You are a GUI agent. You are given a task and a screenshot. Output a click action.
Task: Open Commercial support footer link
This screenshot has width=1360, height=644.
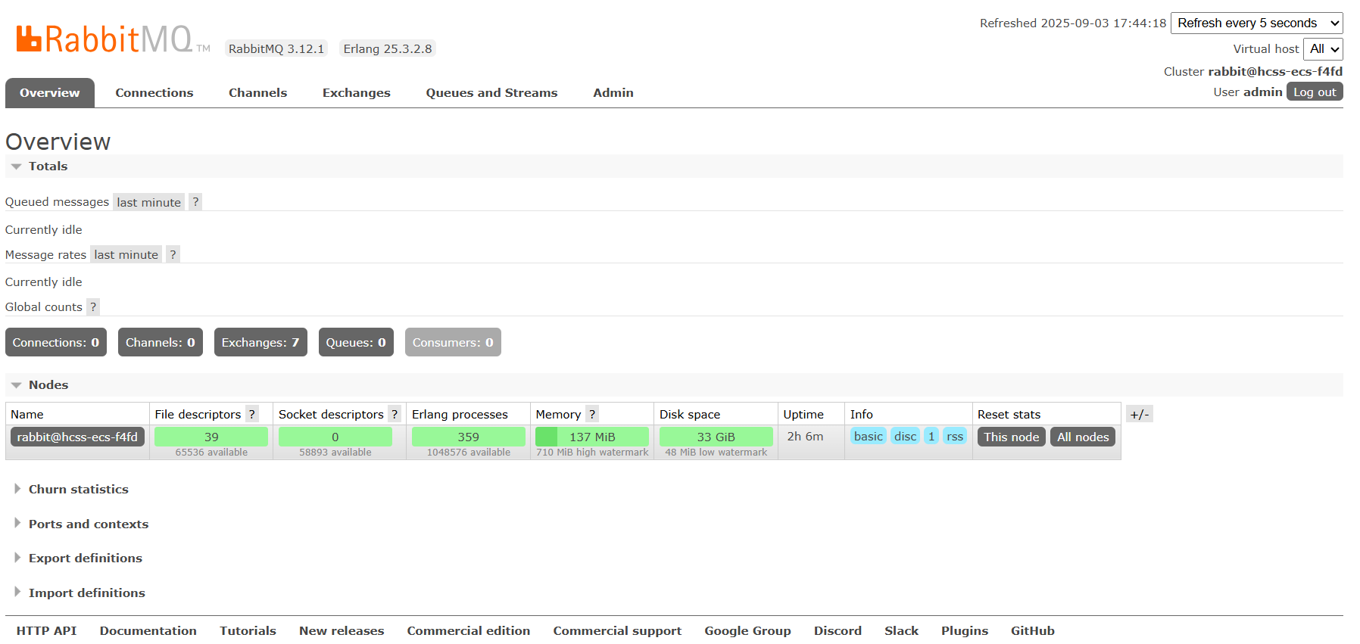(617, 630)
